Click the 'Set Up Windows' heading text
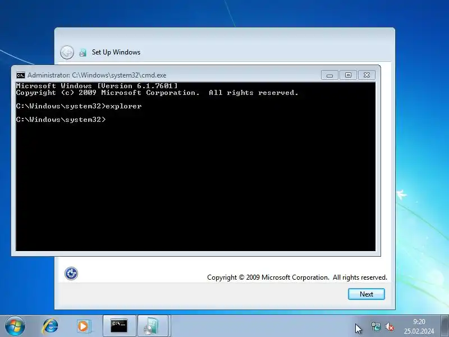The width and height of the screenshot is (449, 337). point(116,52)
